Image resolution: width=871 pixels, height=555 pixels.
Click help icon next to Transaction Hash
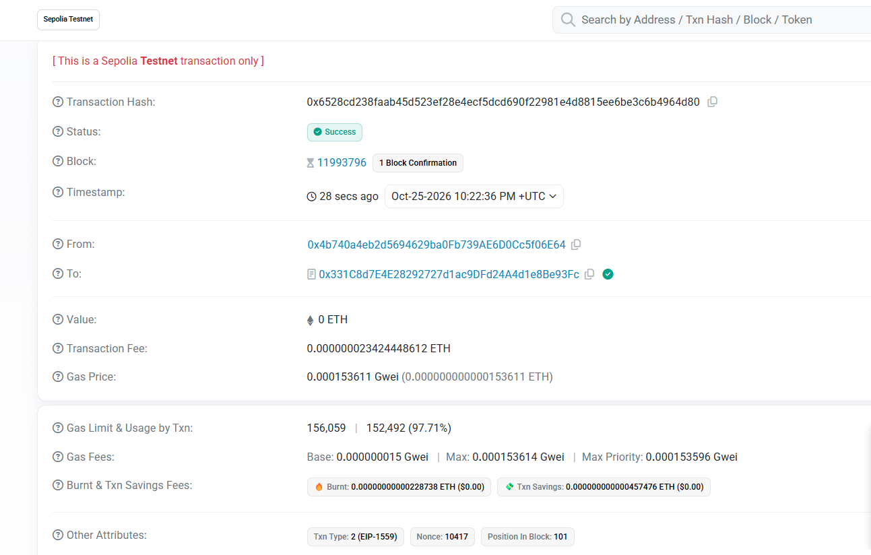[x=58, y=102]
